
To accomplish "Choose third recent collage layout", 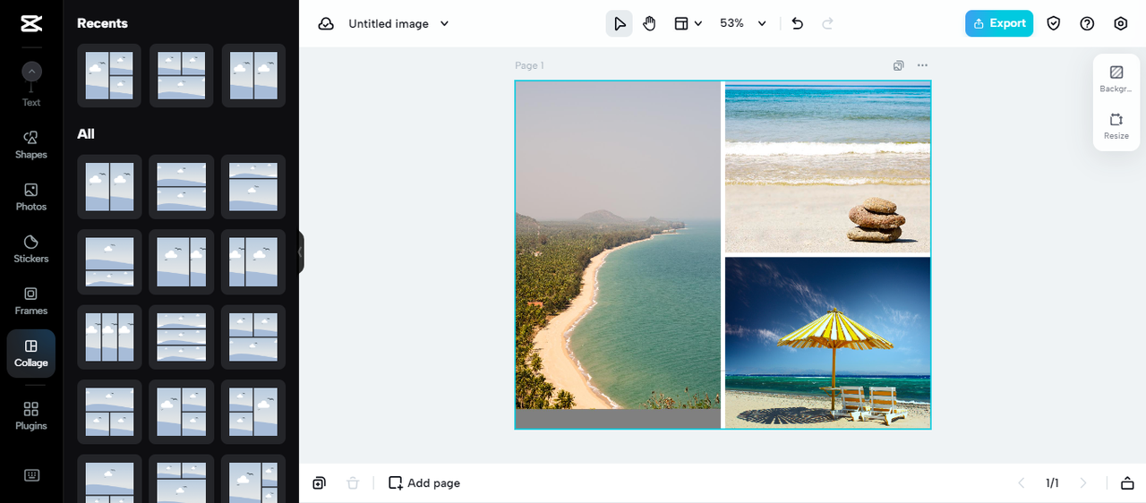I will 254,75.
